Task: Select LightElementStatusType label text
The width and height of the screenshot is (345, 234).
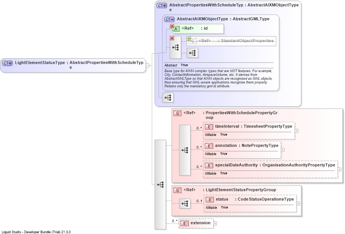Action: [x=40, y=63]
